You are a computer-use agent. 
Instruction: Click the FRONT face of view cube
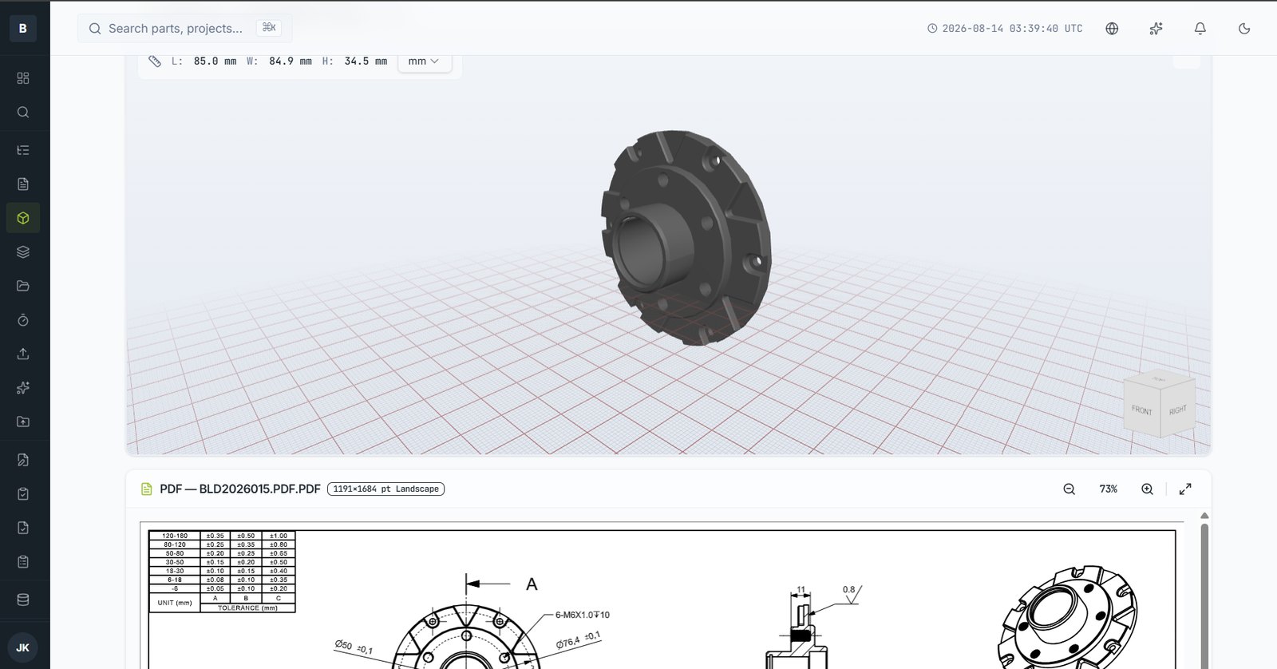[1141, 410]
